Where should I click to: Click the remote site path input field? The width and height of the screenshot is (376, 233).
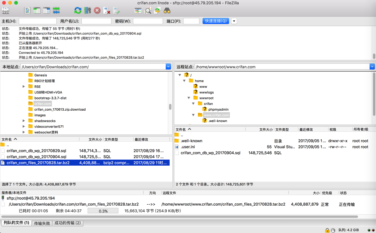click(282, 67)
